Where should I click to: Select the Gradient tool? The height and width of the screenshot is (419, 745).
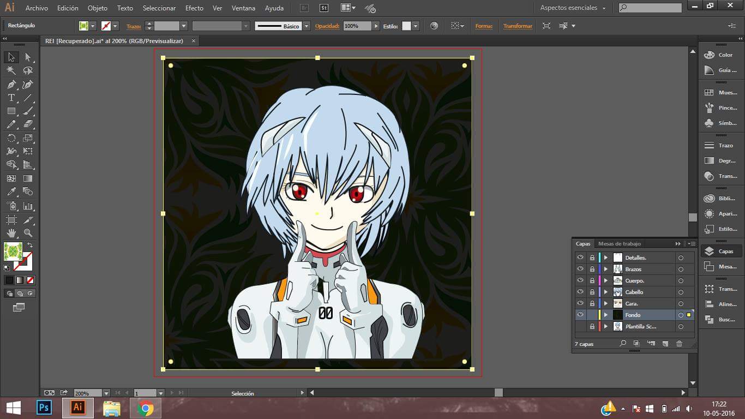click(x=28, y=178)
